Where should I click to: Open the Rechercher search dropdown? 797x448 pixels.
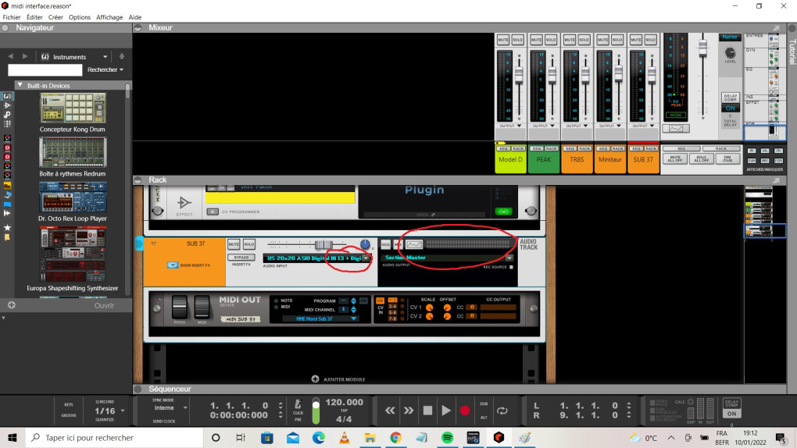(105, 69)
